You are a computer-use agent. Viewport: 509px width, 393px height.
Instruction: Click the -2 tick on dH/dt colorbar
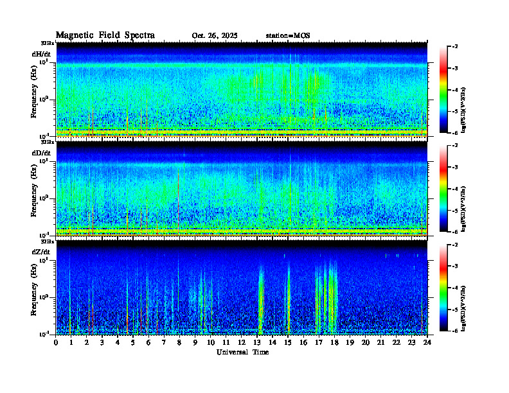tap(455, 47)
